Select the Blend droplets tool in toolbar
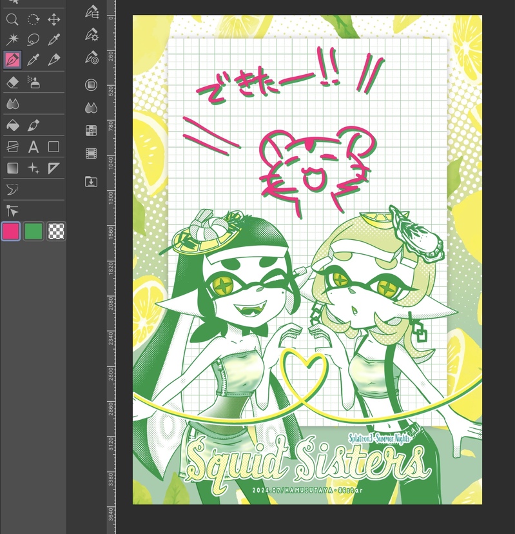The height and width of the screenshot is (534, 515). click(12, 104)
